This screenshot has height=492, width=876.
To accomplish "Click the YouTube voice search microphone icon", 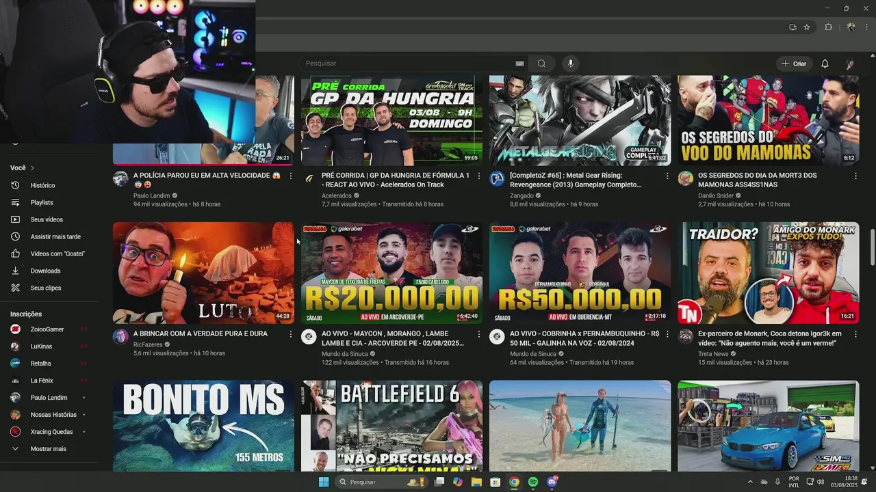I will 571,64.
